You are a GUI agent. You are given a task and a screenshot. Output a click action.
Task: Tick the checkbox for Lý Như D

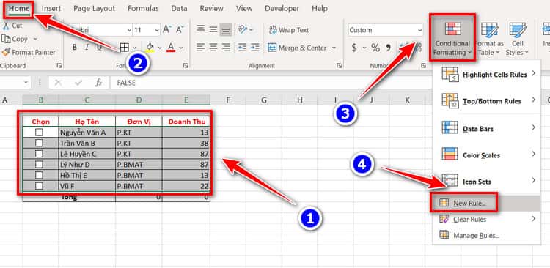[40, 164]
